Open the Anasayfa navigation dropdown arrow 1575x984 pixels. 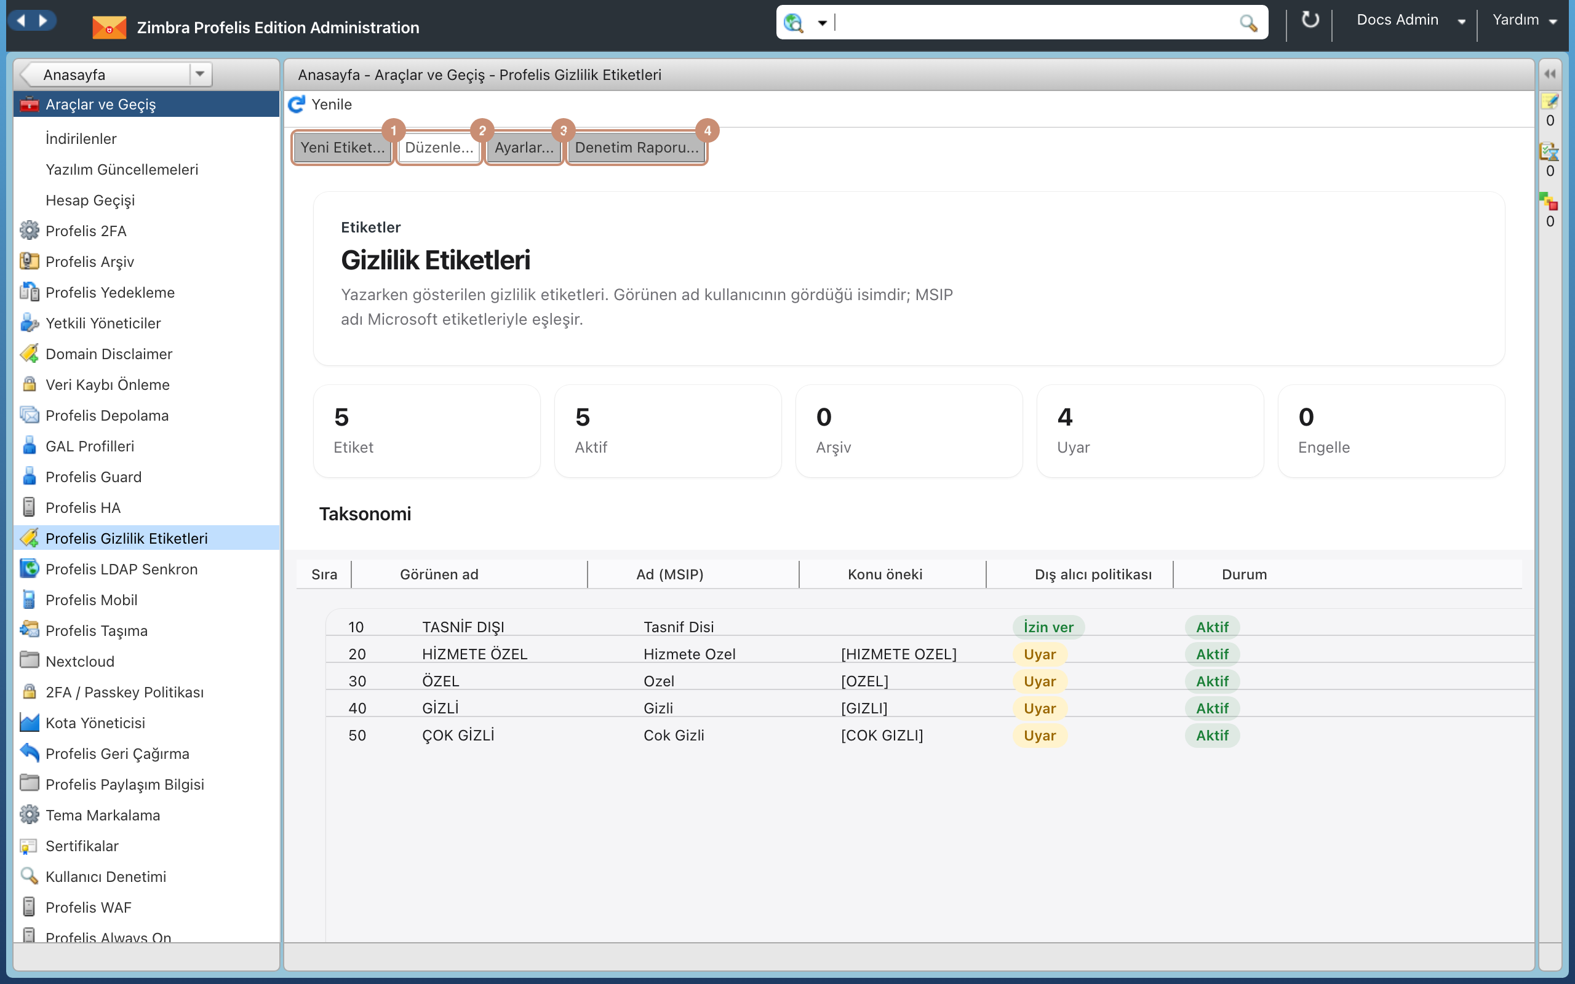click(200, 74)
